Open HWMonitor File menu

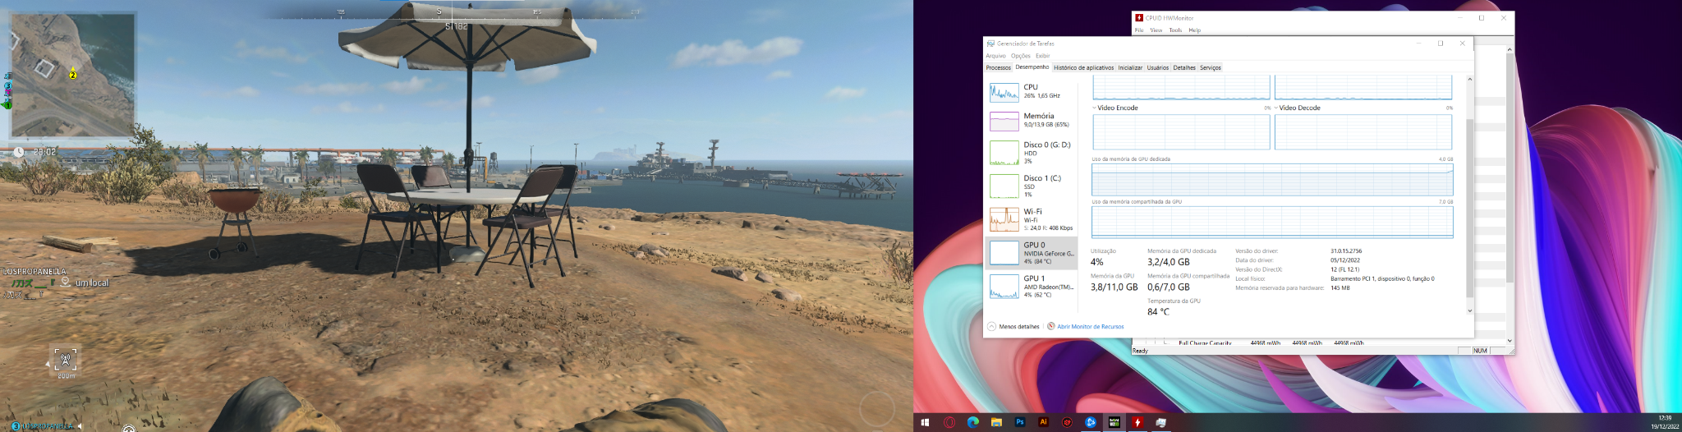click(1139, 30)
